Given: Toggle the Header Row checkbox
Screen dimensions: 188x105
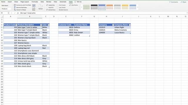Looking at the screenshot, I should pos(47,5).
